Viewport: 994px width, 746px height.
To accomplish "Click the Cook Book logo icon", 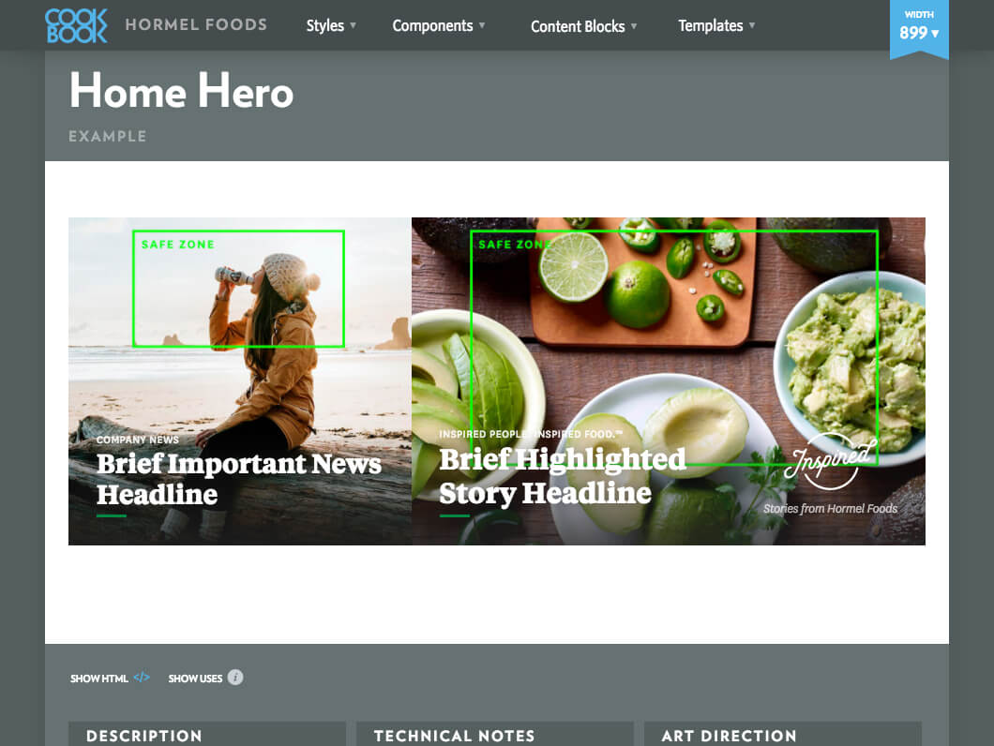I will (76, 25).
